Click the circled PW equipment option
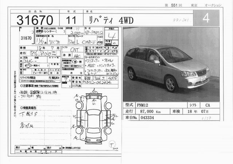The image size is (233, 164). pyautogui.click(x=115, y=48)
